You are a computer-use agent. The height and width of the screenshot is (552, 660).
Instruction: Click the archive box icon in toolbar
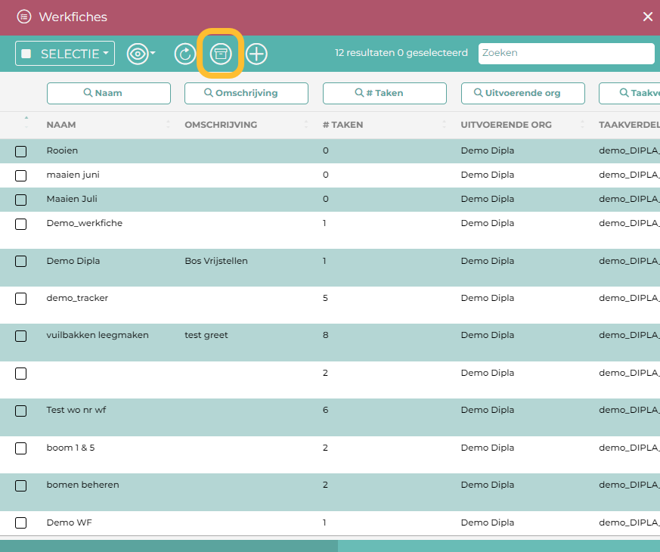pos(220,54)
